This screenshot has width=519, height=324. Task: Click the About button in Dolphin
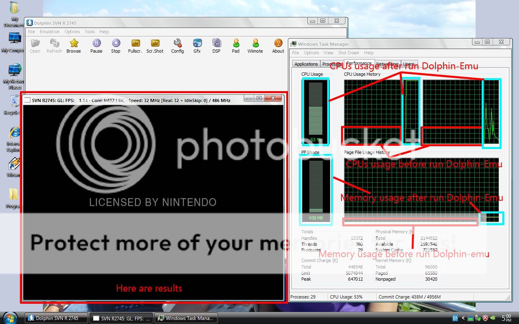(x=278, y=45)
